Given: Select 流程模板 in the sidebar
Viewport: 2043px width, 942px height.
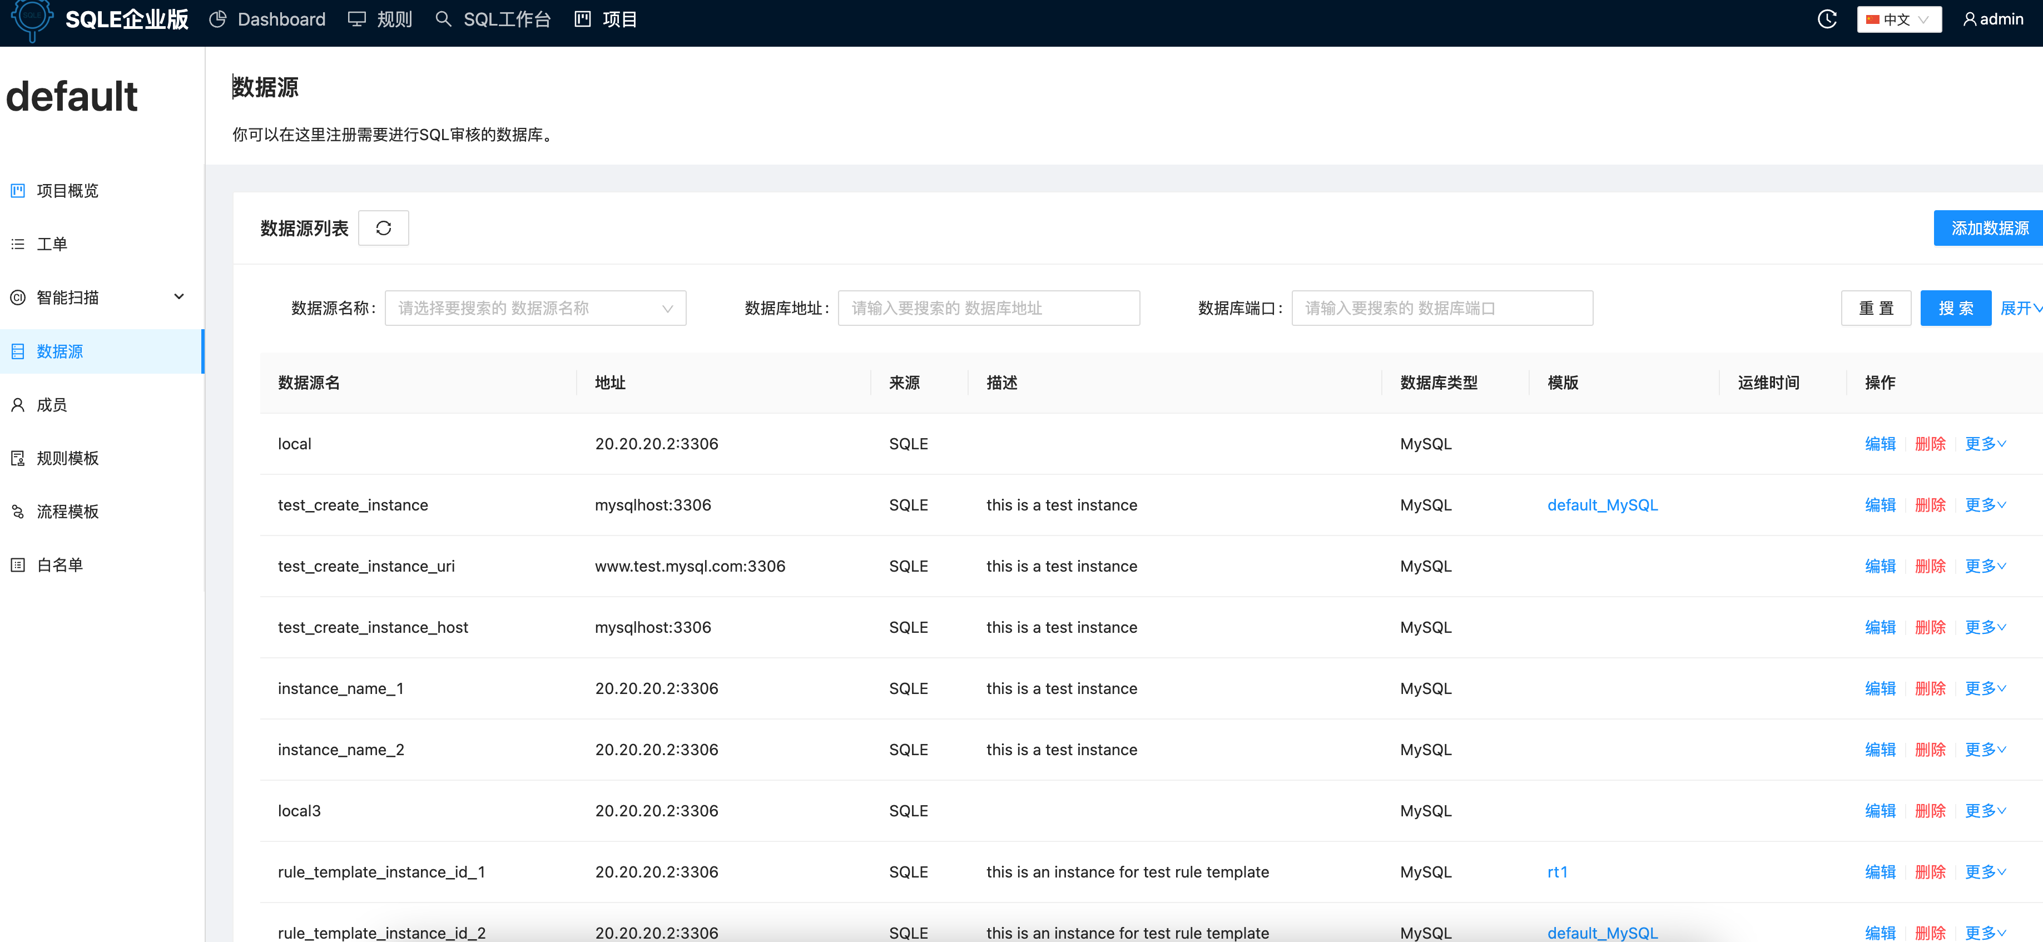Looking at the screenshot, I should click(x=67, y=510).
